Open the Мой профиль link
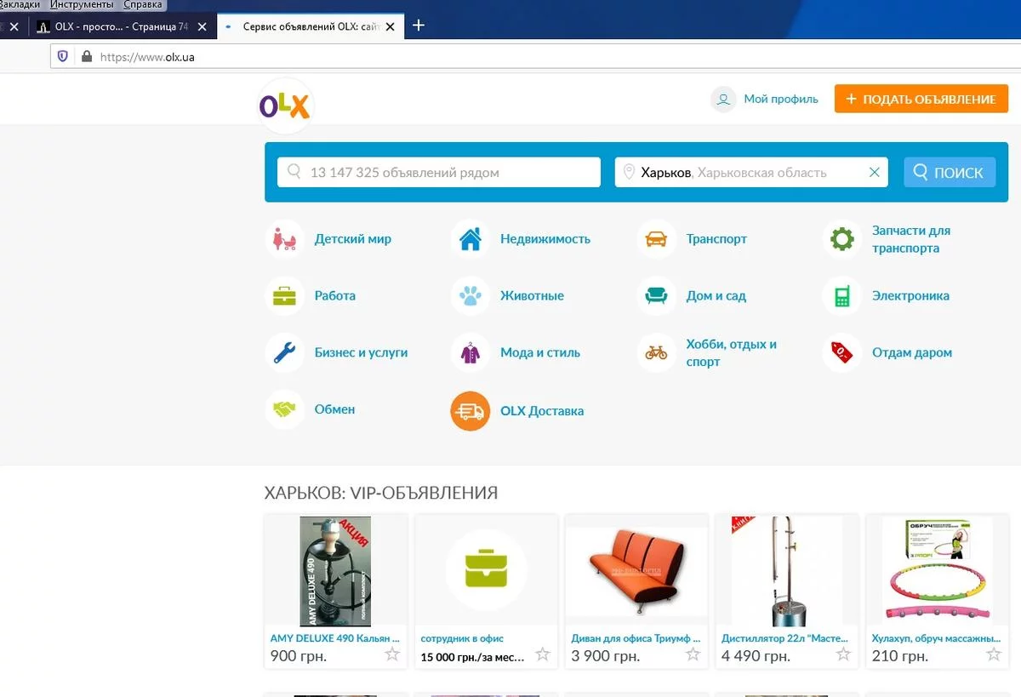Screen dimensions: 1021x697 coord(781,99)
